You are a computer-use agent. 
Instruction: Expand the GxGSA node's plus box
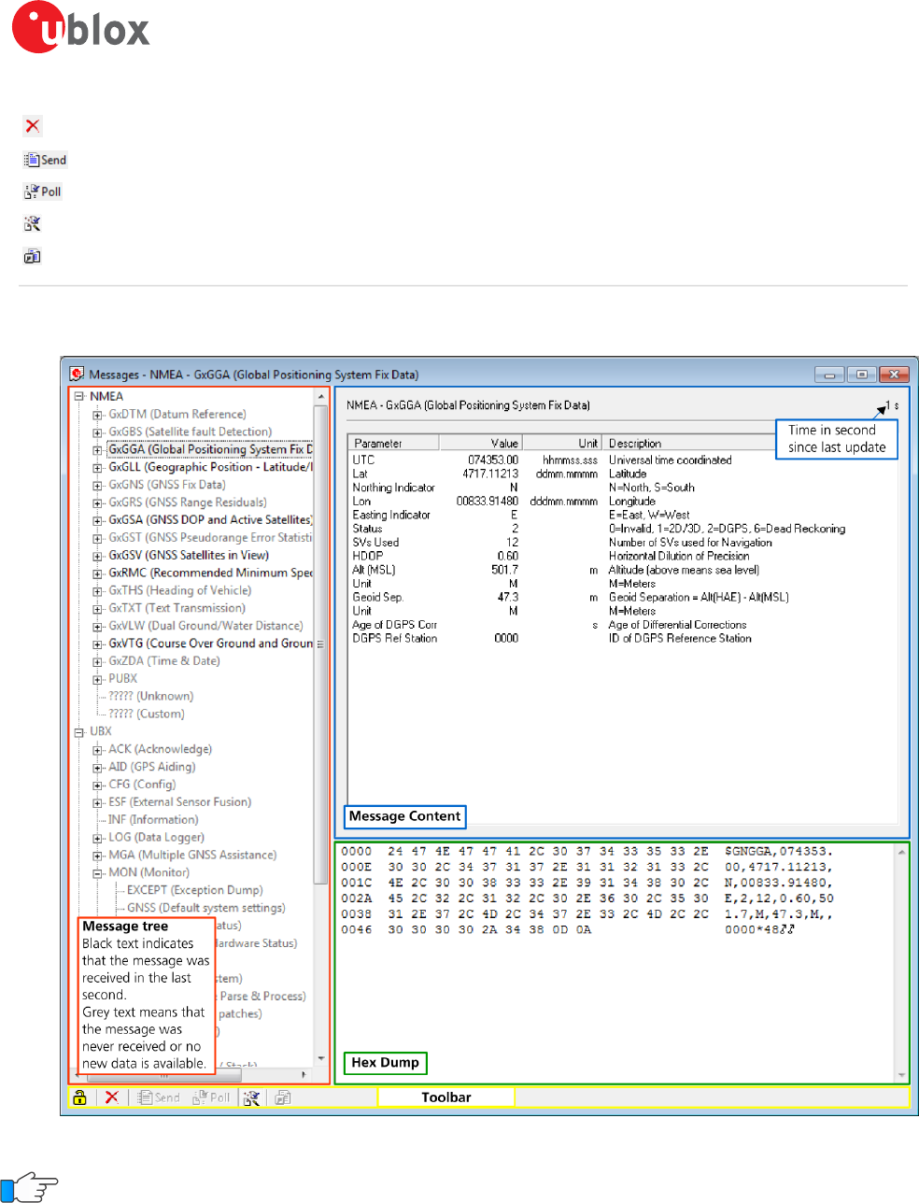click(x=98, y=520)
